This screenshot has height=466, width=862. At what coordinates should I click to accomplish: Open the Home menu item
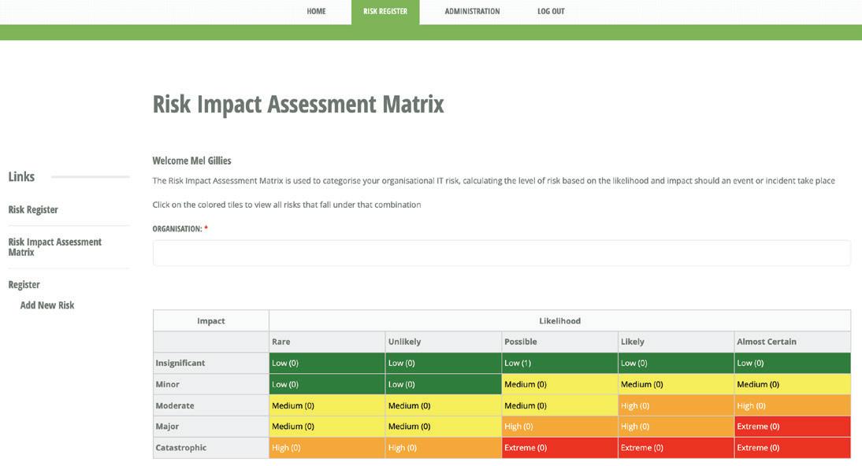pos(316,12)
